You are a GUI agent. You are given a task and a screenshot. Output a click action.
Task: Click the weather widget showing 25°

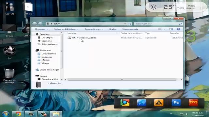click(x=176, y=7)
